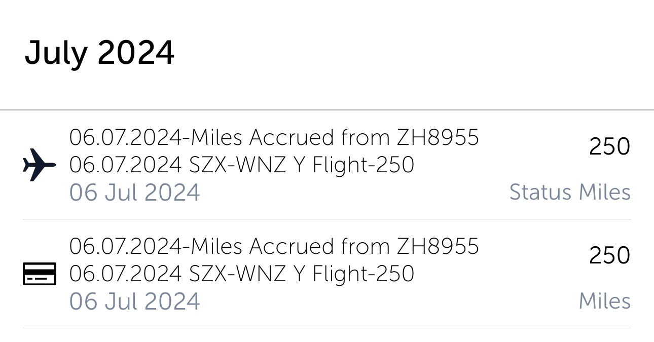Tap the gray Miles label in the second entry

point(605,301)
